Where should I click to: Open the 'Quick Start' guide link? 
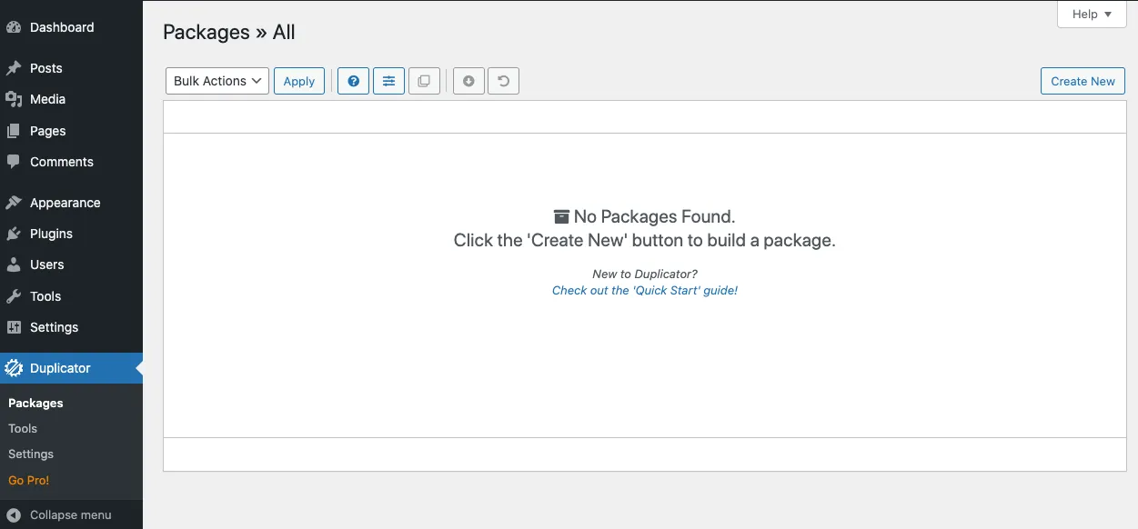[645, 291]
